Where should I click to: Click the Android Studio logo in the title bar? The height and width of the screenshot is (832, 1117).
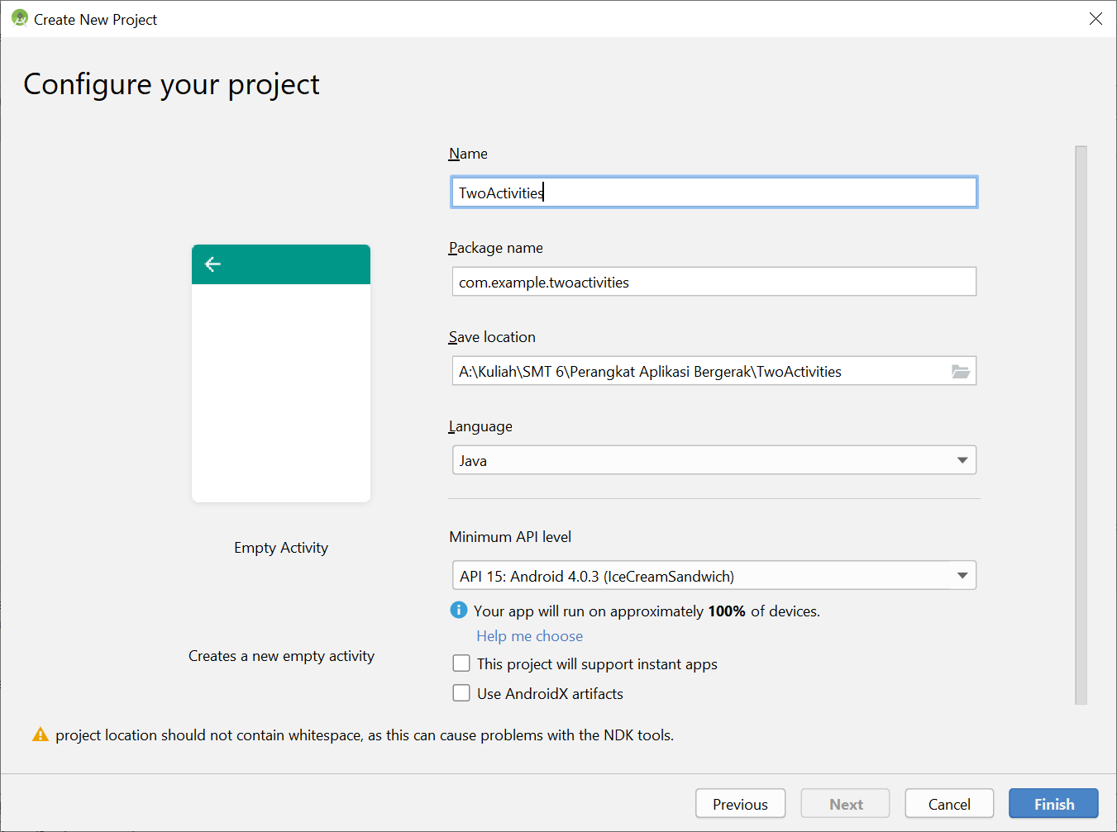click(19, 18)
